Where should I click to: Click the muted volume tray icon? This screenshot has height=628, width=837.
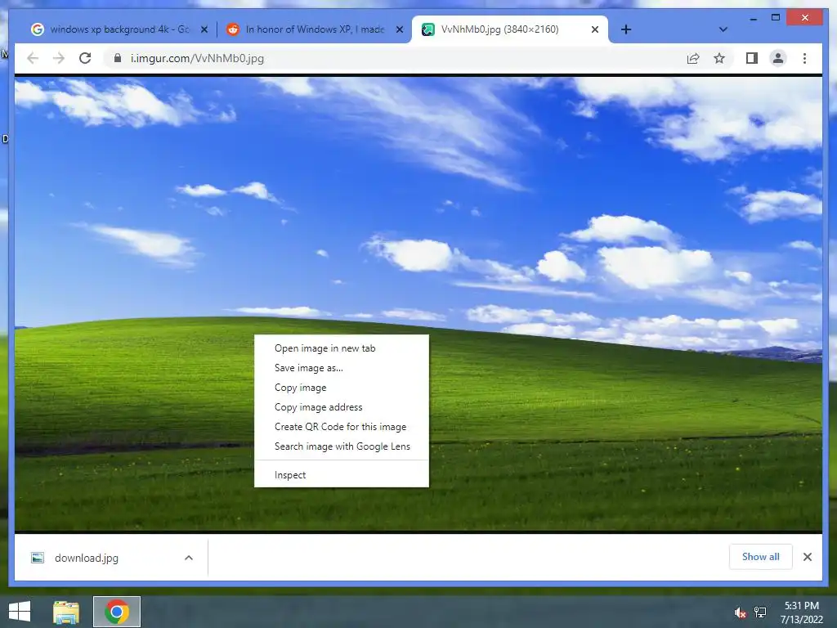pos(740,612)
